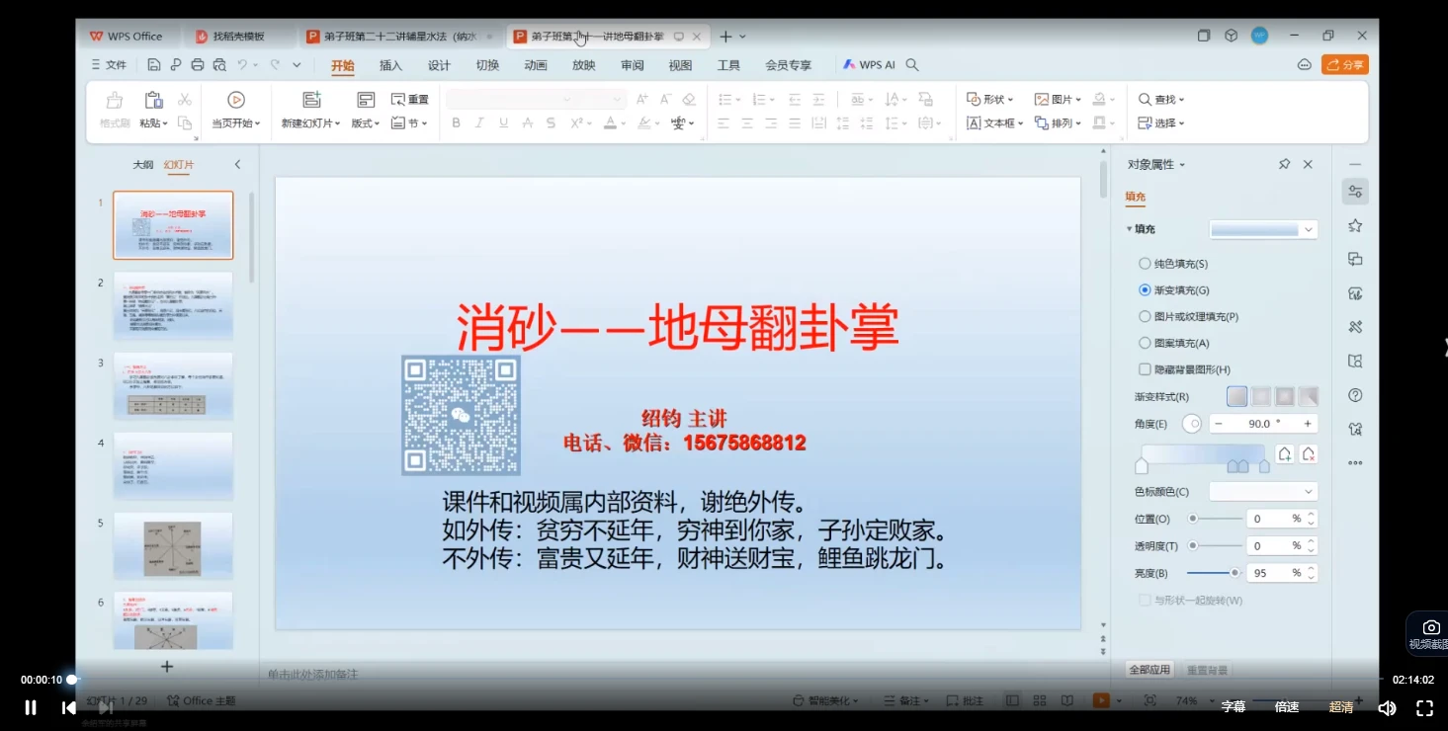Open the 文件 file menu
1448x731 pixels.
coord(109,65)
